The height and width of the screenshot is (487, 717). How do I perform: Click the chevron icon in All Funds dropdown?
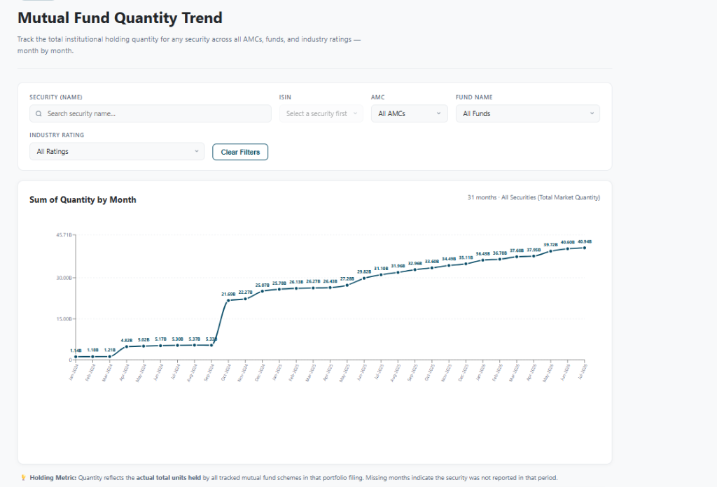[x=592, y=113]
